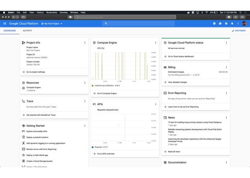Click Read all news link
This screenshot has width=250, height=178.
click(174, 152)
